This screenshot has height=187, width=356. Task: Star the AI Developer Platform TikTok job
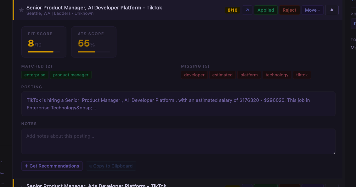click(21, 10)
